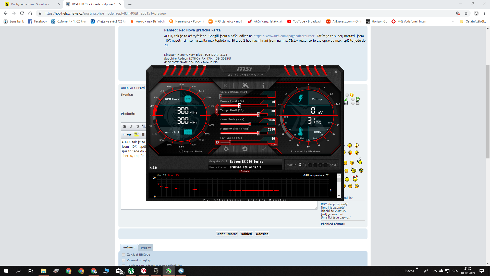Show more bookmarks via chevron

pyautogui.click(x=453, y=21)
